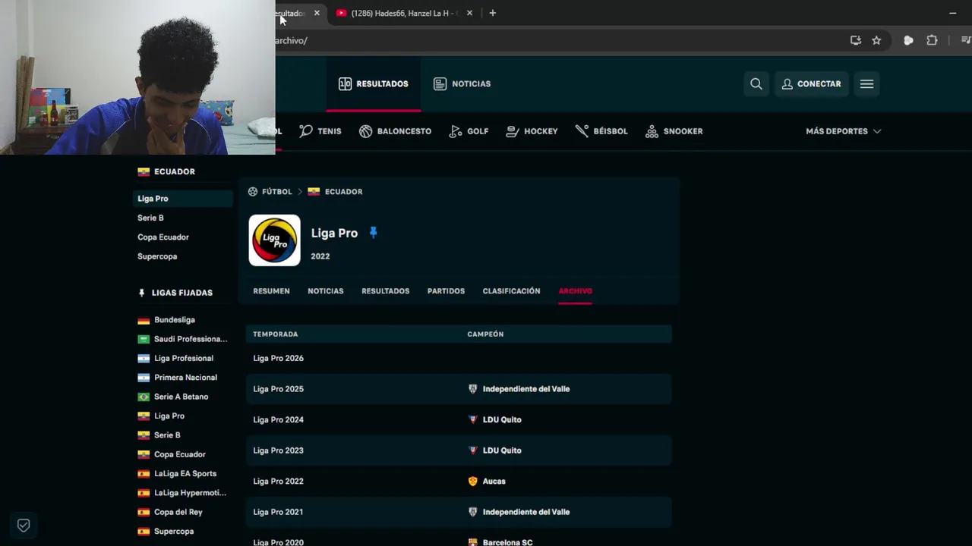The image size is (972, 546).
Task: Select the Archivo tab
Action: (x=575, y=291)
